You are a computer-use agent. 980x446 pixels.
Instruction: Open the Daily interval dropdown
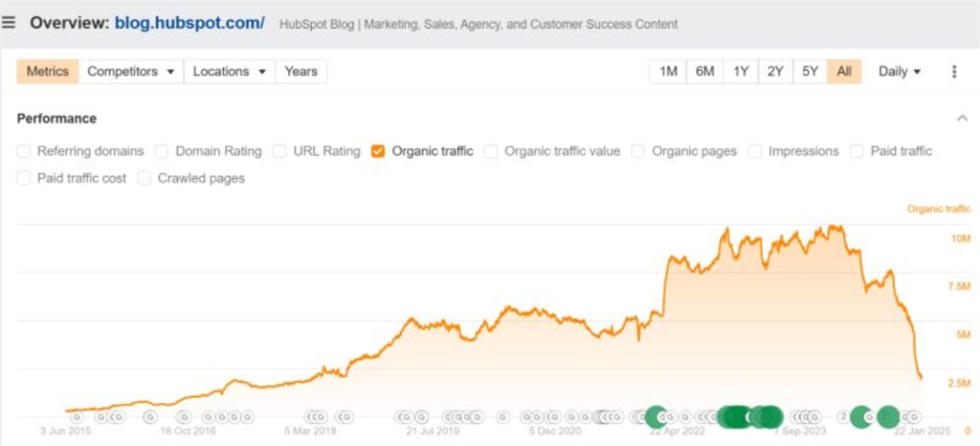899,72
